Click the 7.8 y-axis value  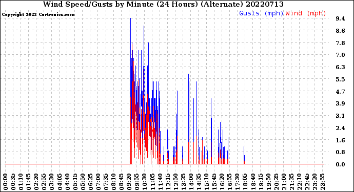[x=340, y=43]
